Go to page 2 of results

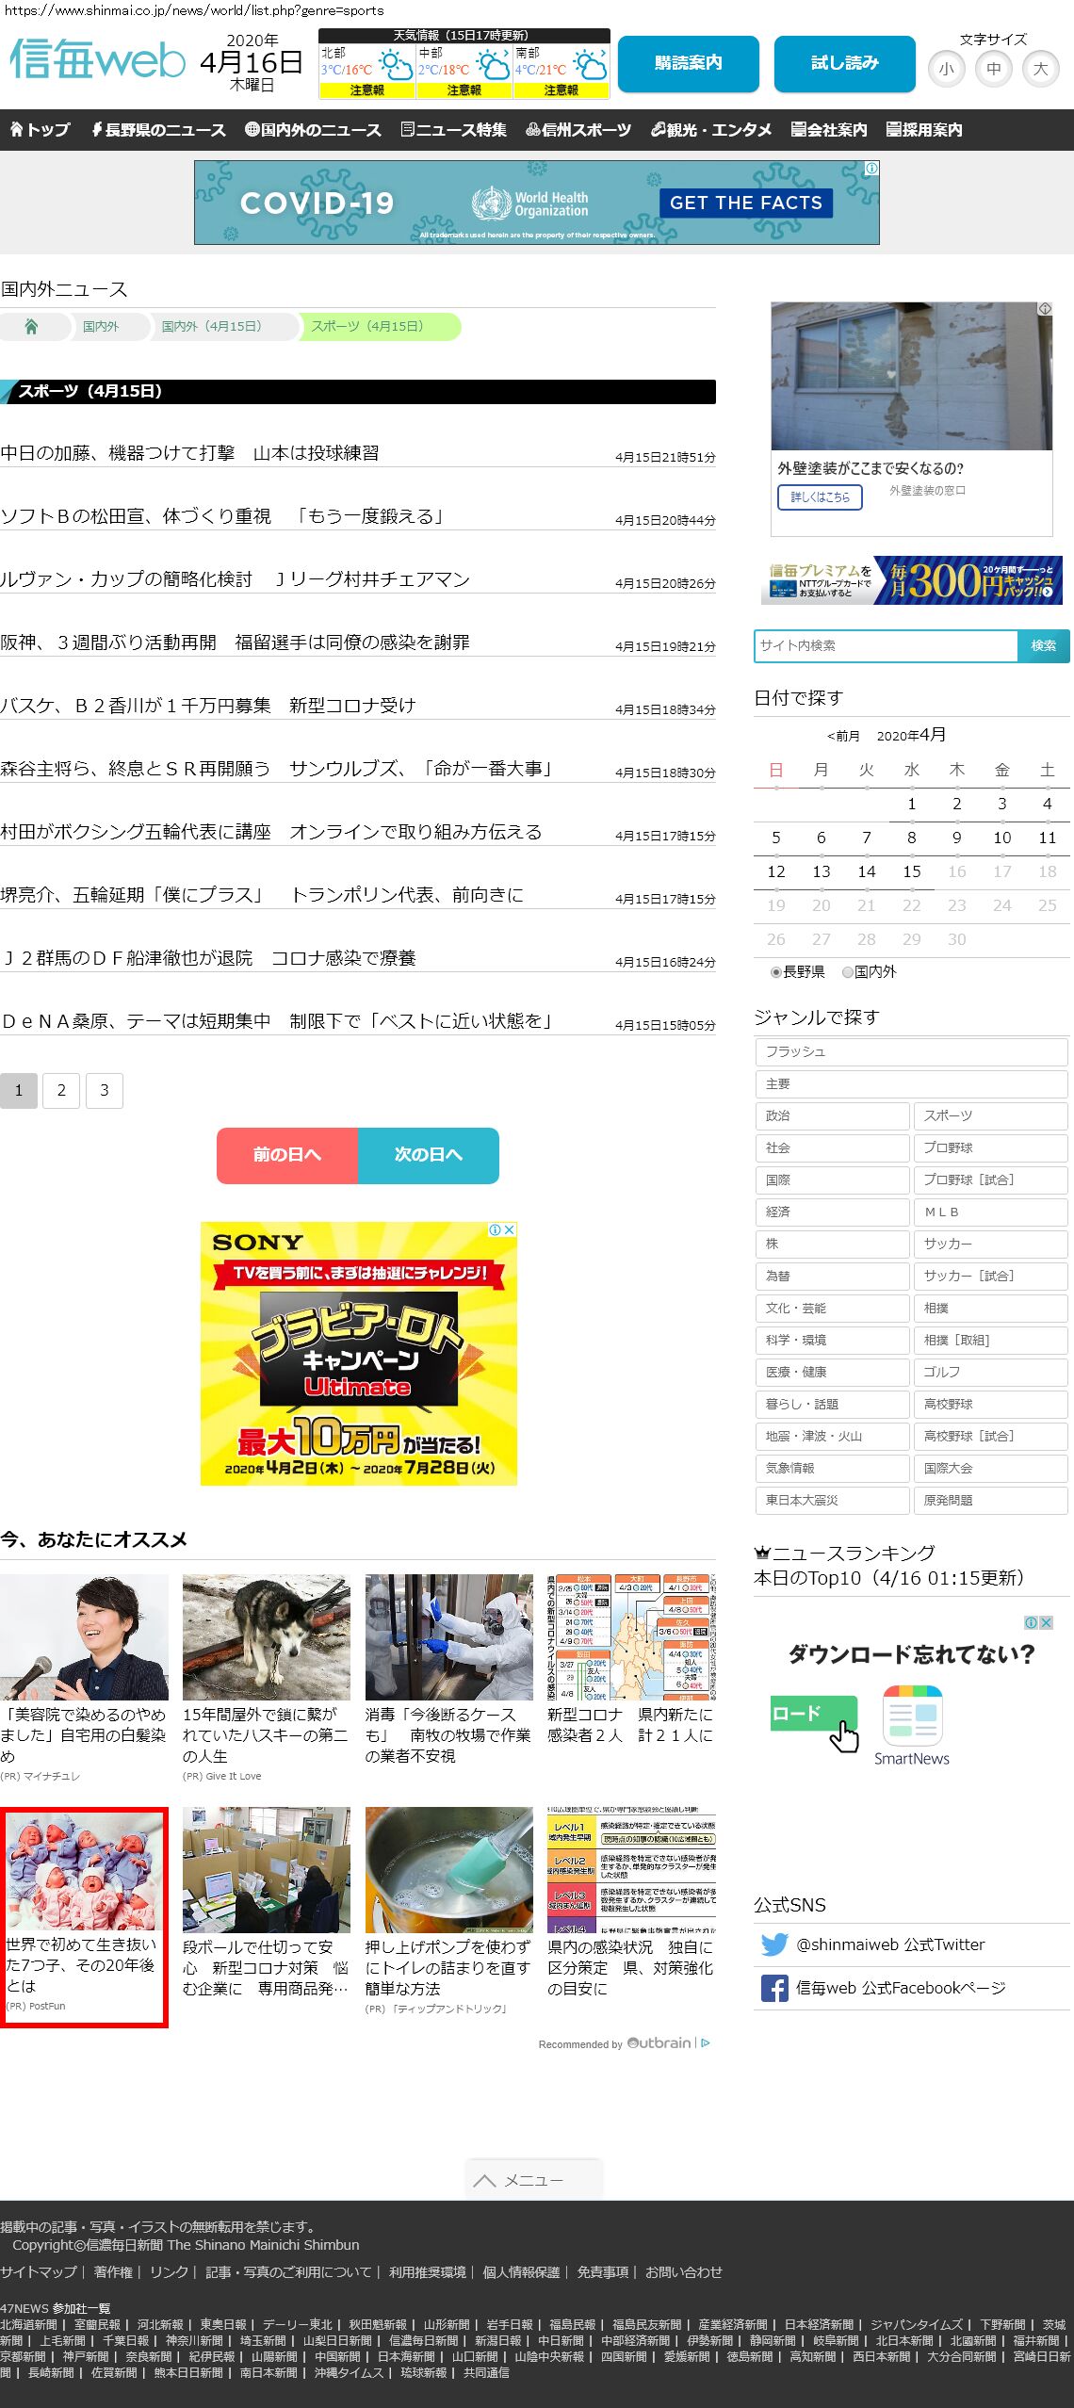(61, 1090)
